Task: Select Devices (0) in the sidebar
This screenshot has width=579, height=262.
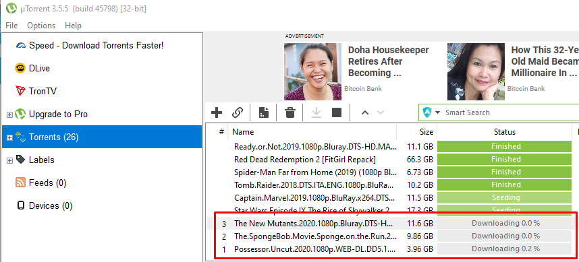Action: click(x=51, y=205)
